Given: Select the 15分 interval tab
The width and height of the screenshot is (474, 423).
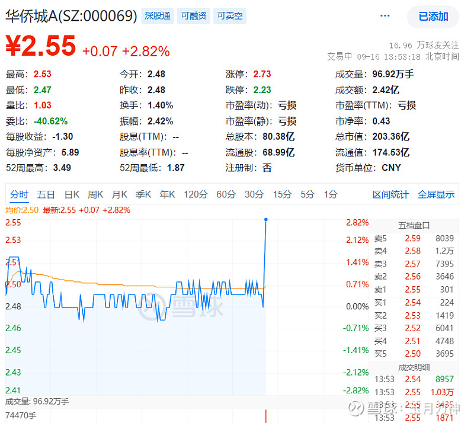Looking at the screenshot, I should pos(283,194).
